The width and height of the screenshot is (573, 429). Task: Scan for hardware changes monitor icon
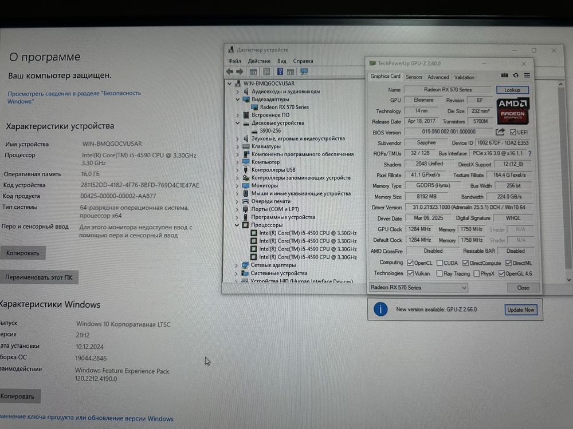click(x=304, y=71)
